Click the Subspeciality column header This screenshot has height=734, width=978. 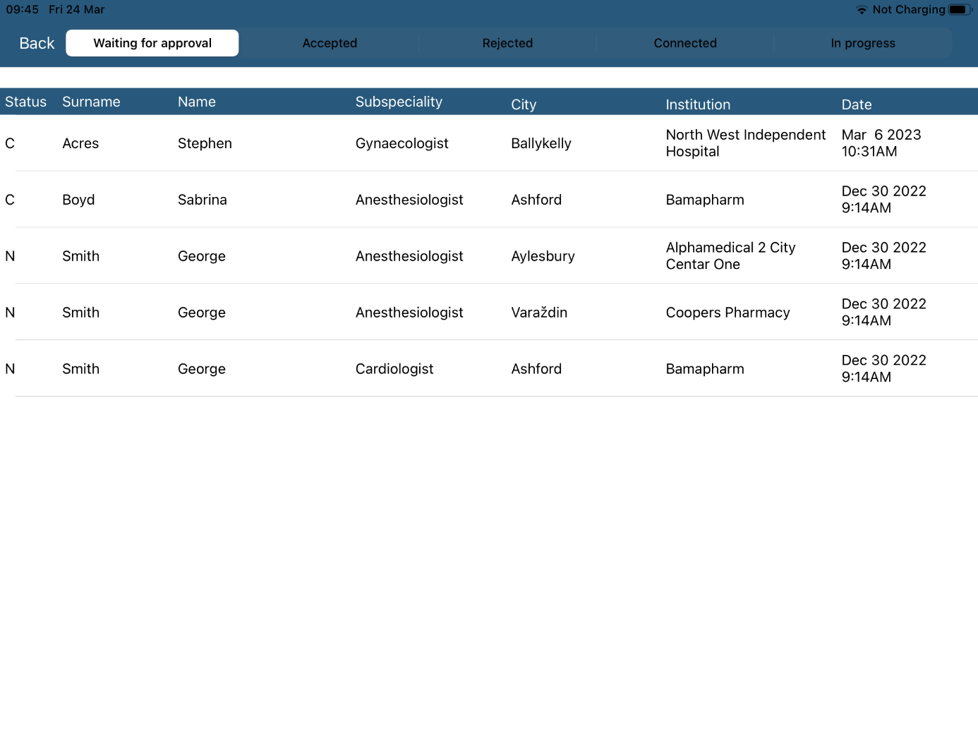pos(399,102)
